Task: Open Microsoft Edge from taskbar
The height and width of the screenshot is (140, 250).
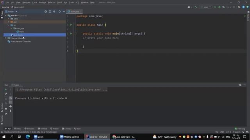Action: coord(28,137)
